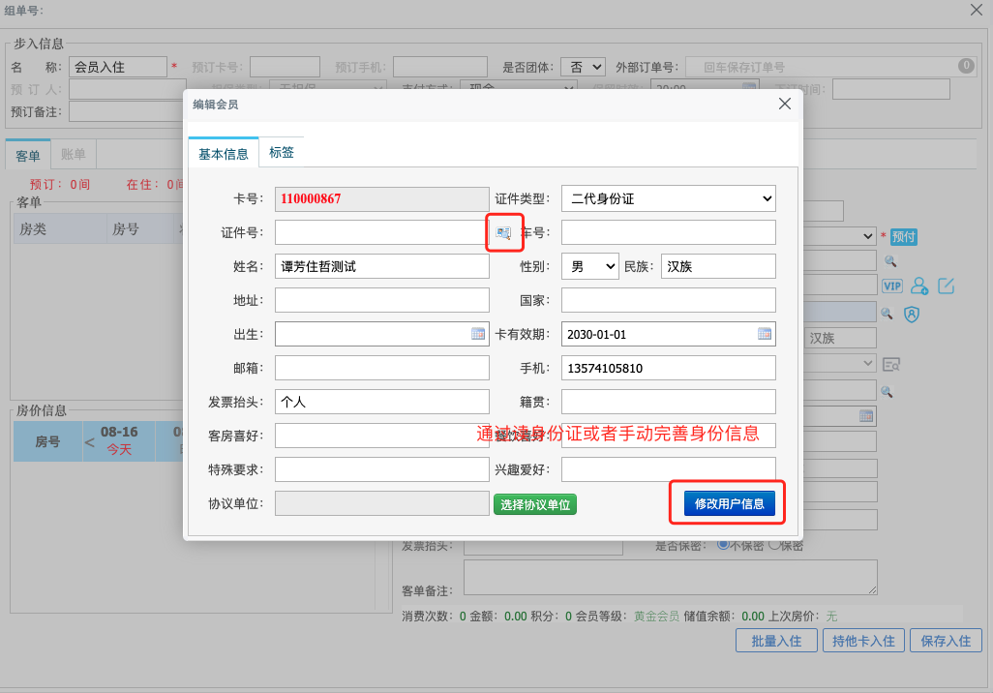993x693 pixels.
Task: Focus the 外部订单号 field with 回车保存订单号 hint
Action: tap(829, 67)
